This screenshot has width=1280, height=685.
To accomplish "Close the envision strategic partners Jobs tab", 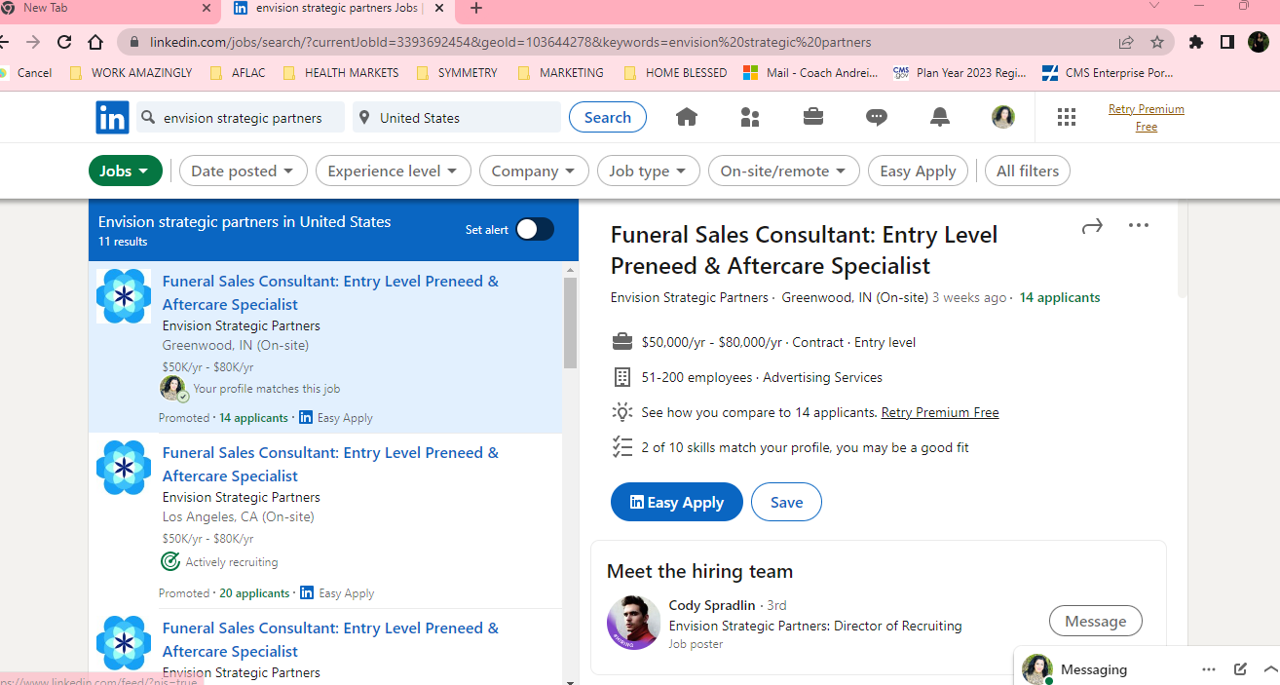I will click(439, 8).
